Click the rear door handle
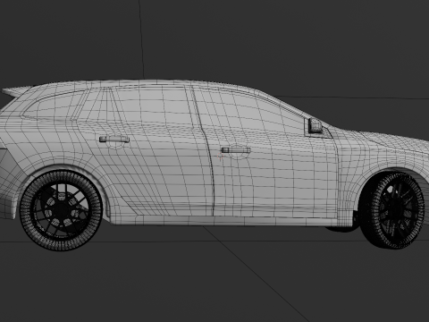429x322 pixels. 114,140
